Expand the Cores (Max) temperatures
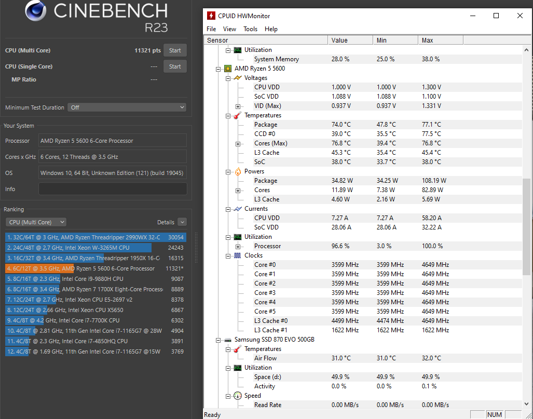The height and width of the screenshot is (419, 533). point(238,144)
